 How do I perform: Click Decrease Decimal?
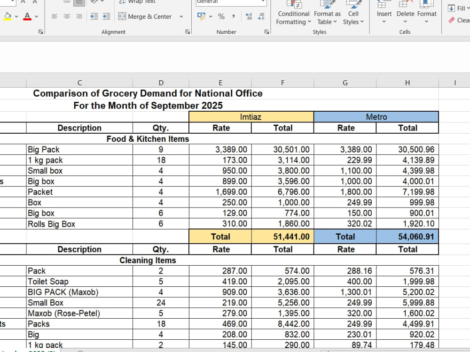pyautogui.click(x=261, y=16)
